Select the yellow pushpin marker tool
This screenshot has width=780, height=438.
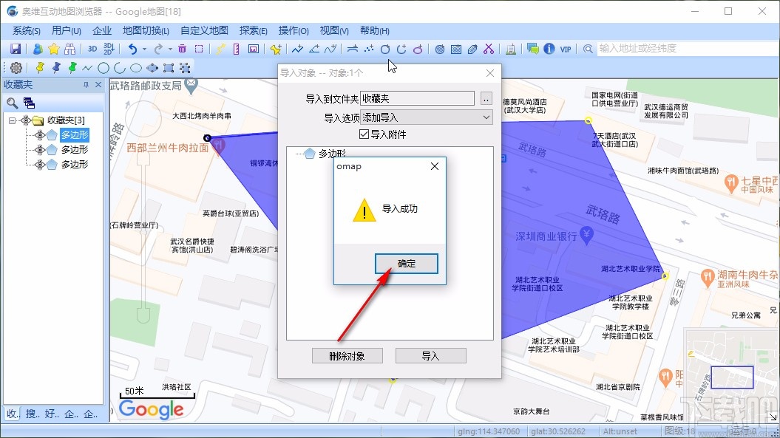click(x=39, y=67)
